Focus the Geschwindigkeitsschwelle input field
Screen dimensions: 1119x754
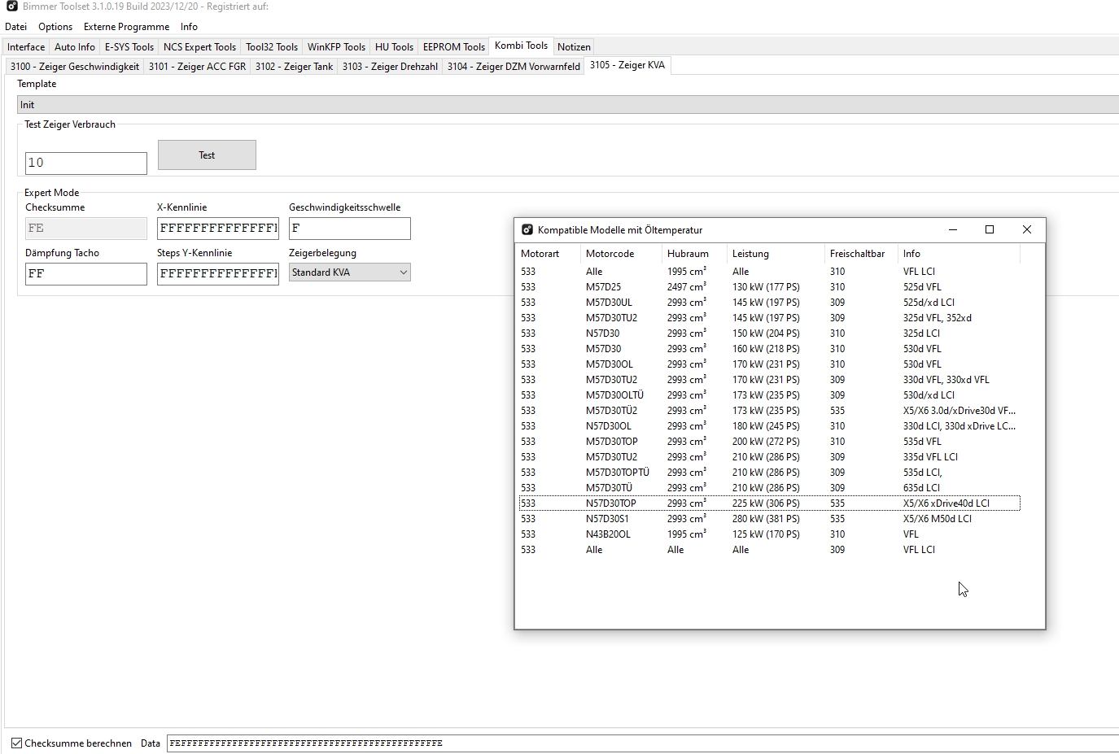pyautogui.click(x=350, y=229)
